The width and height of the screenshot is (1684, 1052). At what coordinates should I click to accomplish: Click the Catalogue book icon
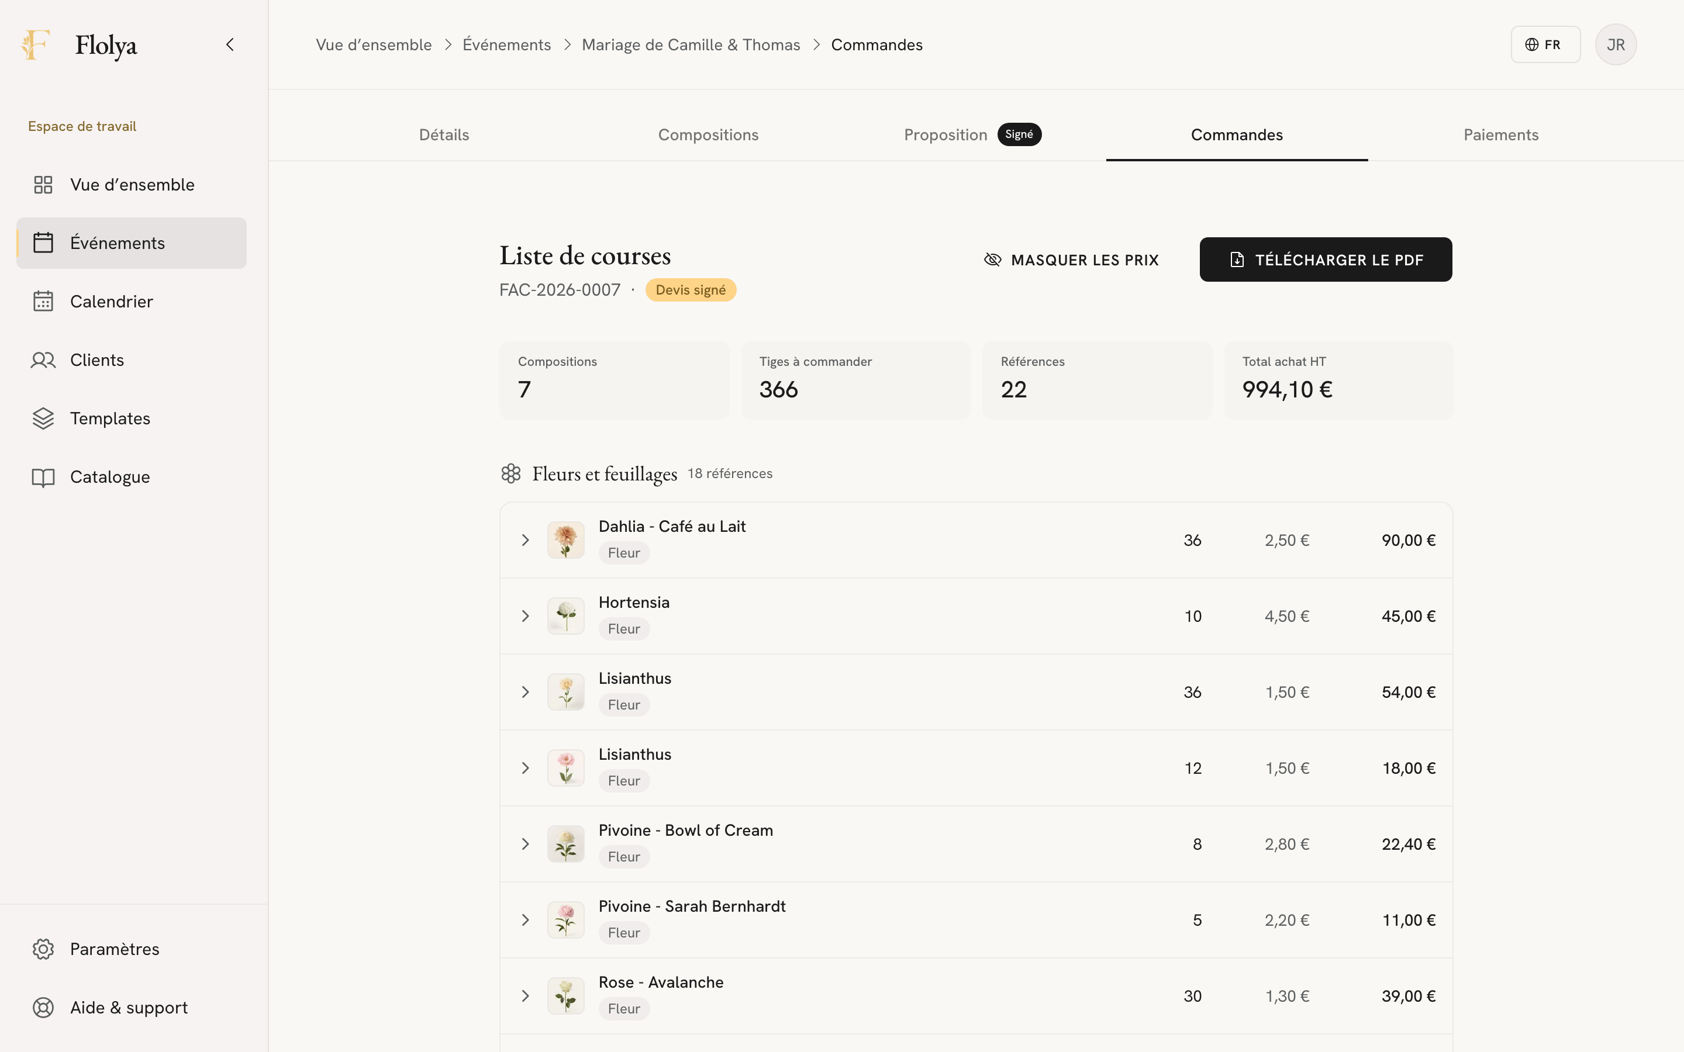pos(43,477)
